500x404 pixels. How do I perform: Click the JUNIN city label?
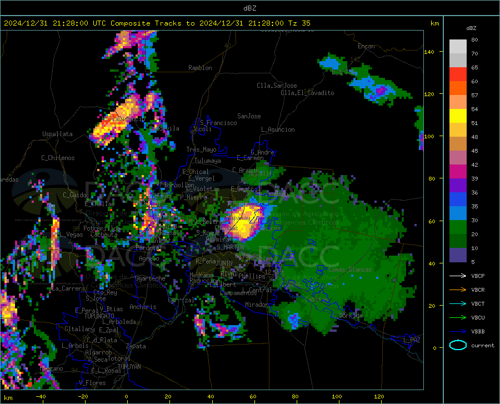(224, 263)
